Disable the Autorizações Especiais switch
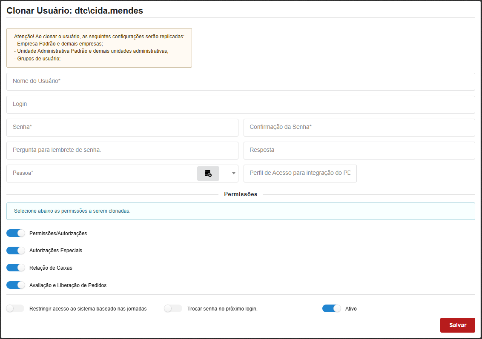This screenshot has height=339, width=482. point(16,251)
